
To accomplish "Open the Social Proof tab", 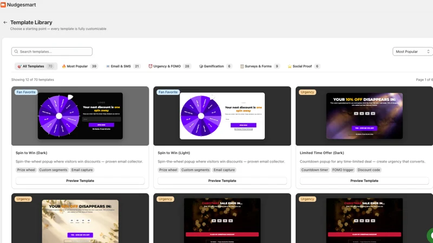I will (304, 66).
